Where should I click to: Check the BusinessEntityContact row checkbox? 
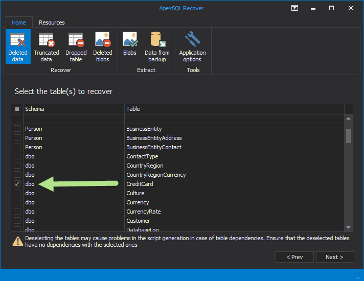[x=17, y=147]
